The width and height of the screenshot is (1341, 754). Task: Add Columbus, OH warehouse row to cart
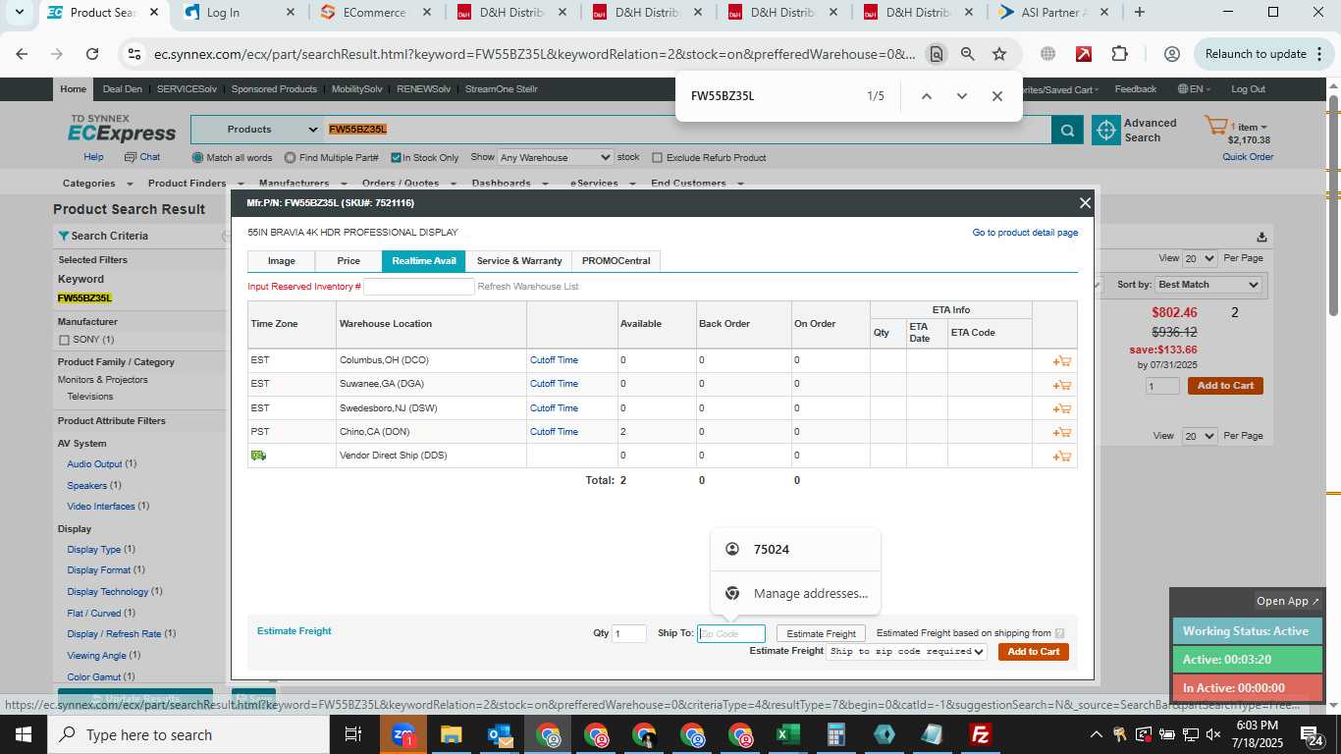(1061, 361)
